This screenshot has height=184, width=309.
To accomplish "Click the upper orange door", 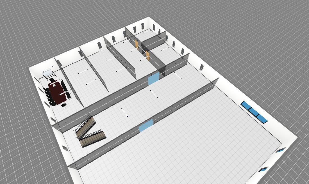I will 136,44.
